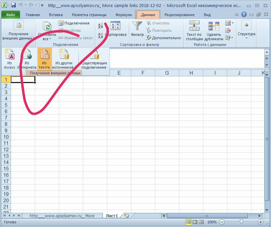The width and height of the screenshot is (271, 227).
Task: Sort ascending А to Я
Action: 100,26
